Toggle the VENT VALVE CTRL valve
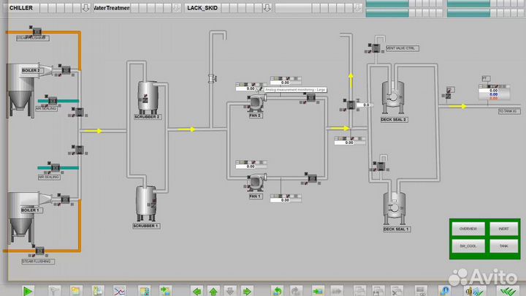 coord(374,48)
